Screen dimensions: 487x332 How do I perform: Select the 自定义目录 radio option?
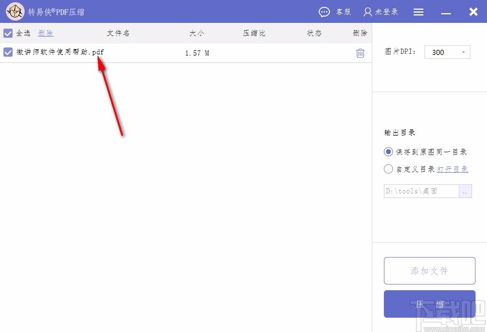388,168
